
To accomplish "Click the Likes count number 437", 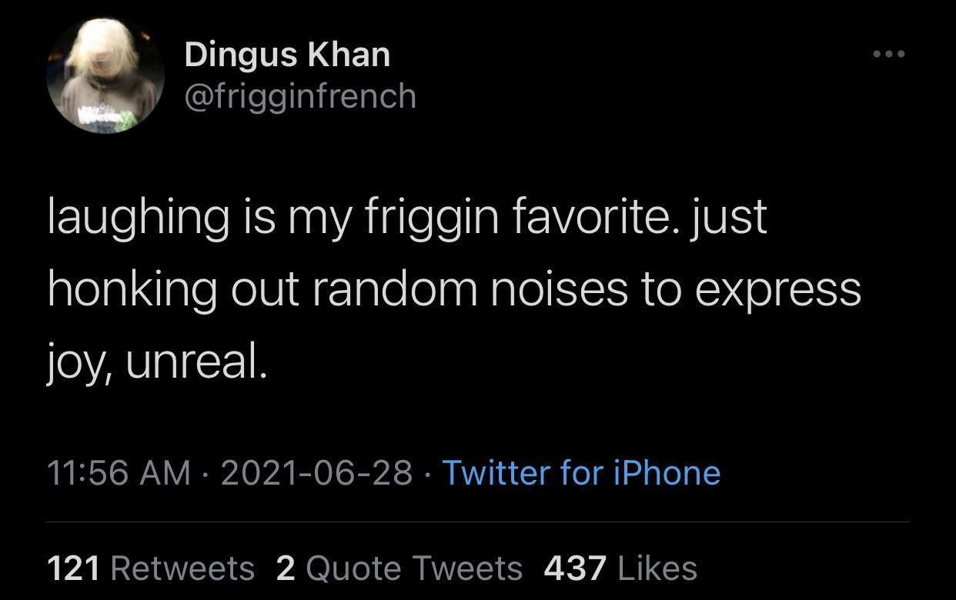I will pos(574,568).
